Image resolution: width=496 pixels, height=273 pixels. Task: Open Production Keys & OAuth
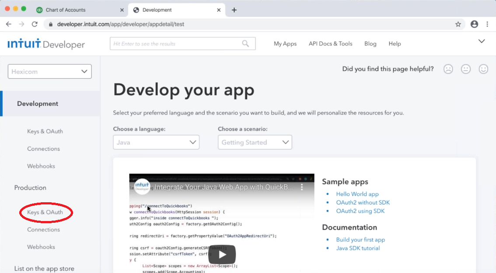point(45,212)
